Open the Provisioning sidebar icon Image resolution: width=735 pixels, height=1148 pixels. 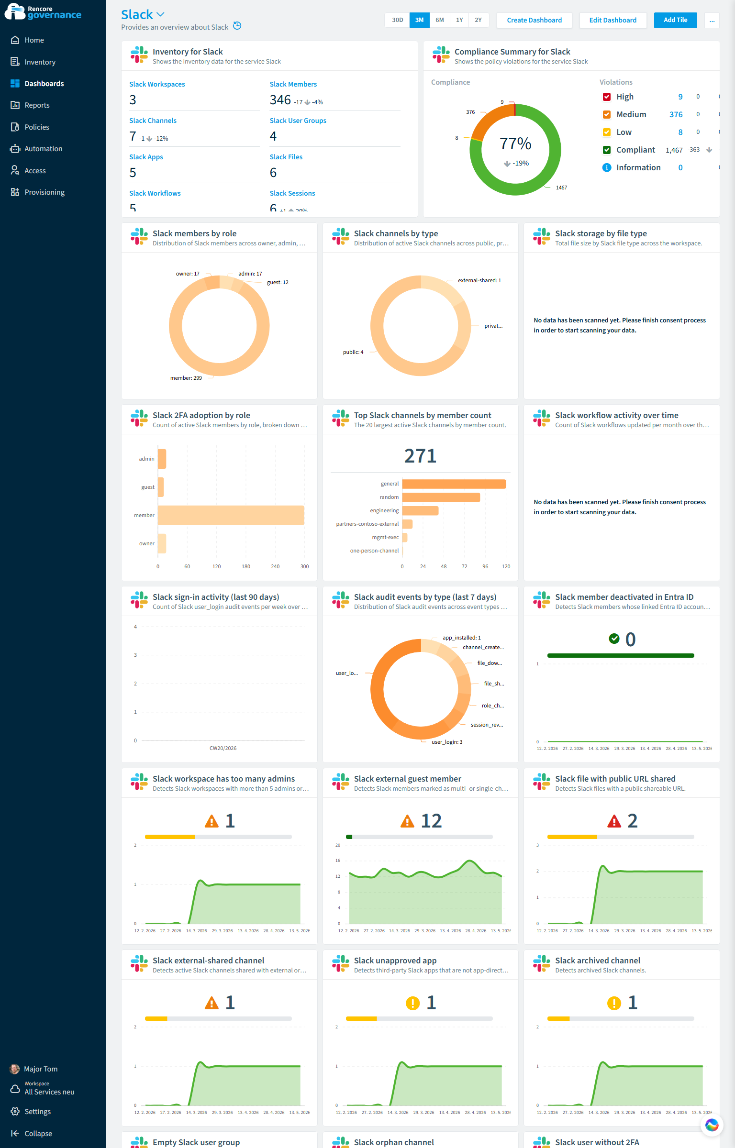(x=15, y=192)
